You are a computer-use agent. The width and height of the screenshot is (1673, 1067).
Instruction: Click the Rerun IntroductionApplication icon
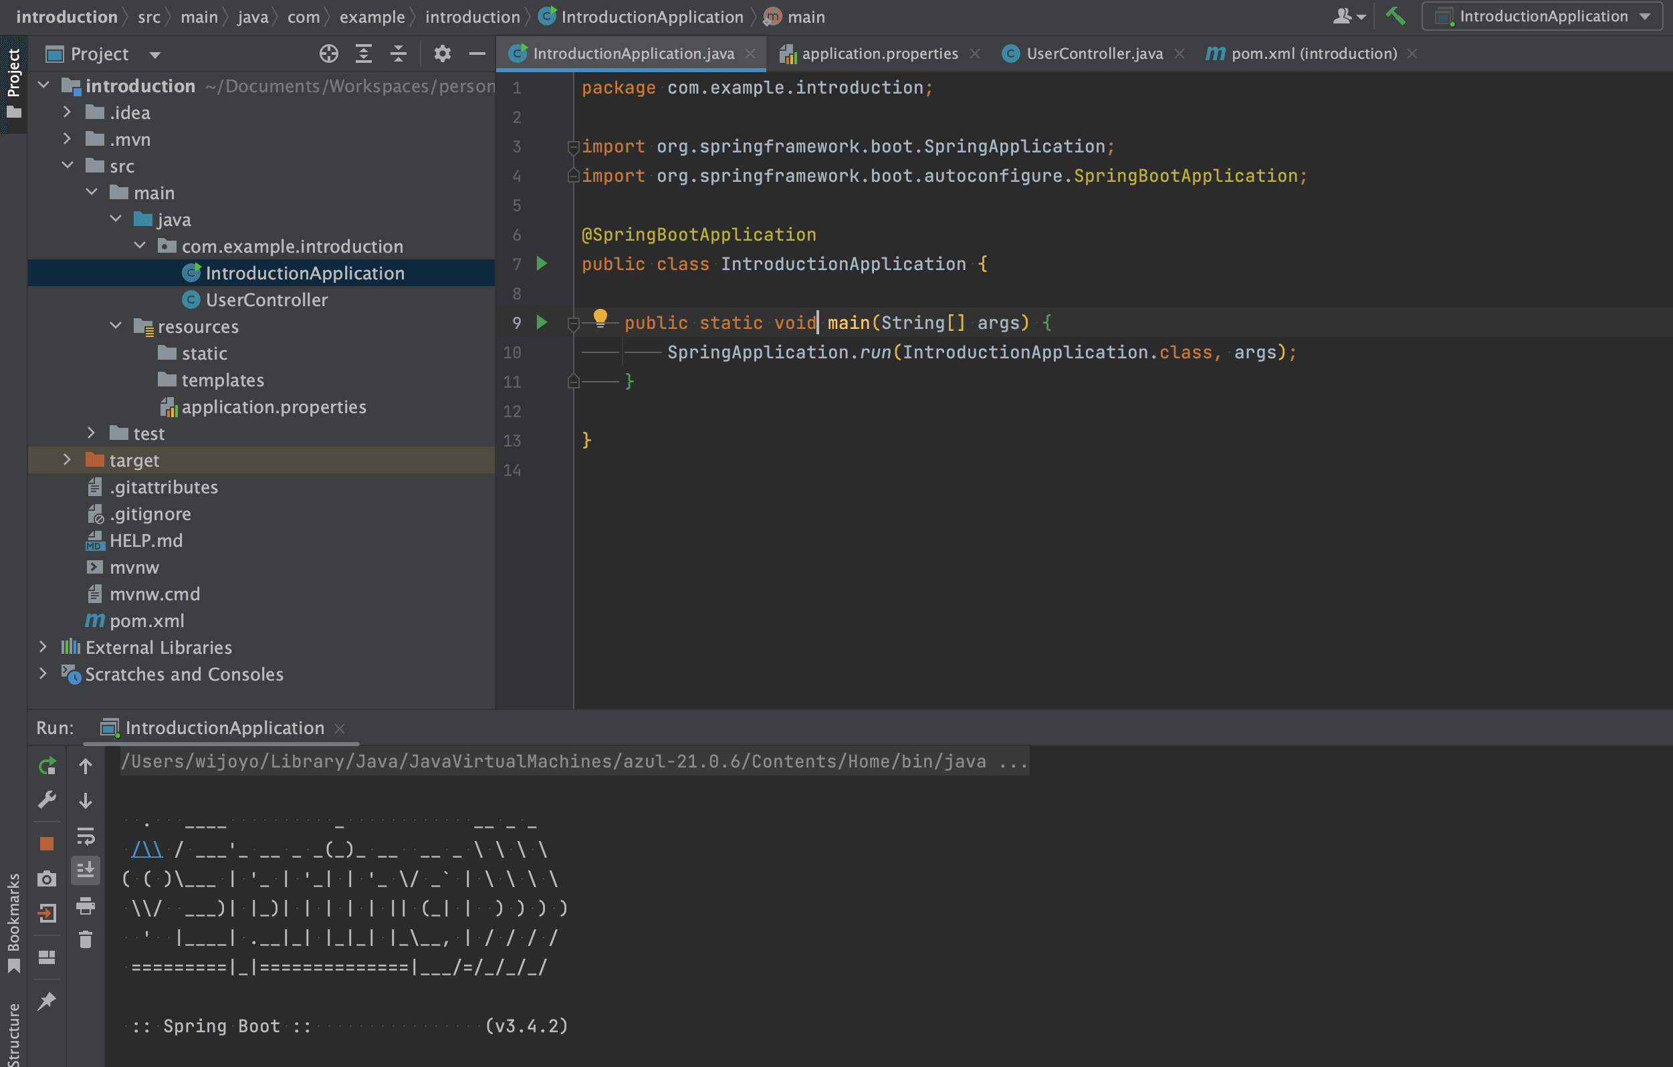[47, 766]
